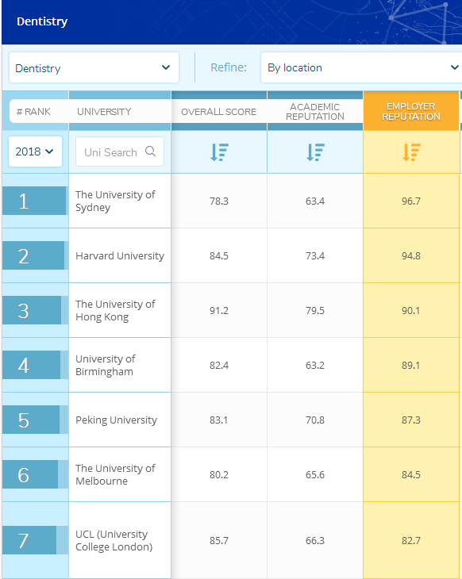Click Harvard overall score 84.5
The height and width of the screenshot is (579, 462).
pyautogui.click(x=219, y=256)
